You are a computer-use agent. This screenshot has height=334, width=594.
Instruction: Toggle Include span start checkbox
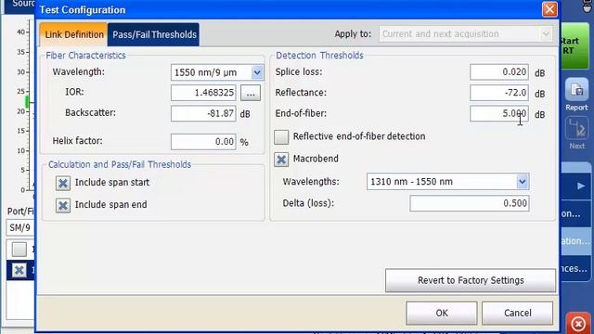pyautogui.click(x=63, y=183)
